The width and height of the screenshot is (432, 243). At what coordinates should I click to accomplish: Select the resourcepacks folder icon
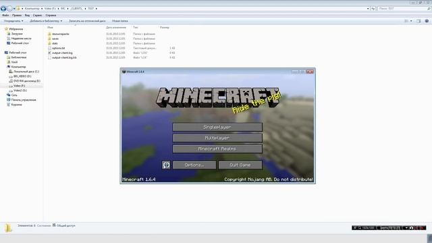click(x=49, y=34)
